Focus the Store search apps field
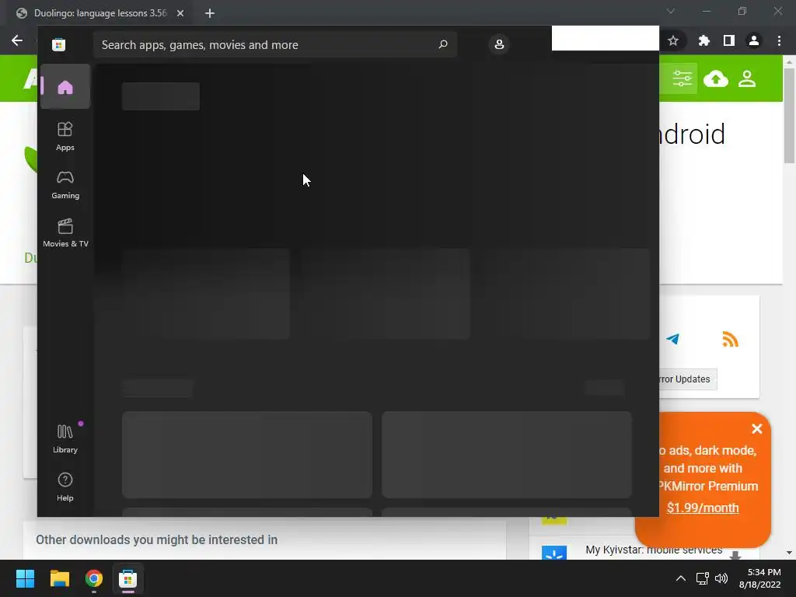 click(x=274, y=44)
